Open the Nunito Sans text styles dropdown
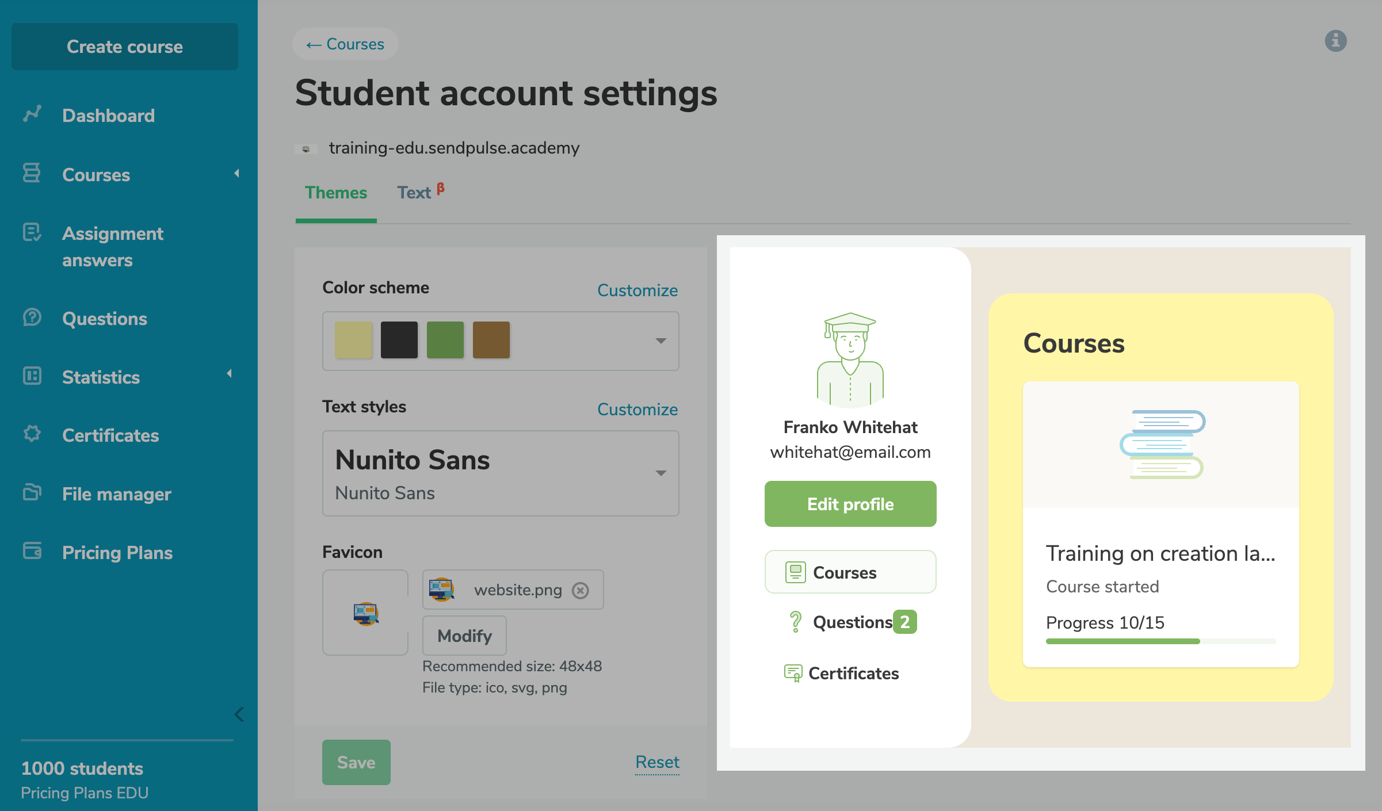The height and width of the screenshot is (811, 1382). click(661, 473)
